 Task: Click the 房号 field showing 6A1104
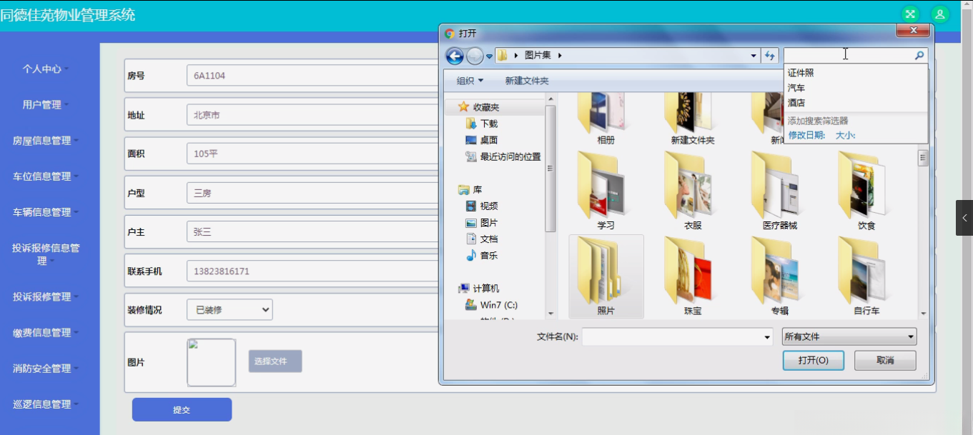pyautogui.click(x=312, y=75)
